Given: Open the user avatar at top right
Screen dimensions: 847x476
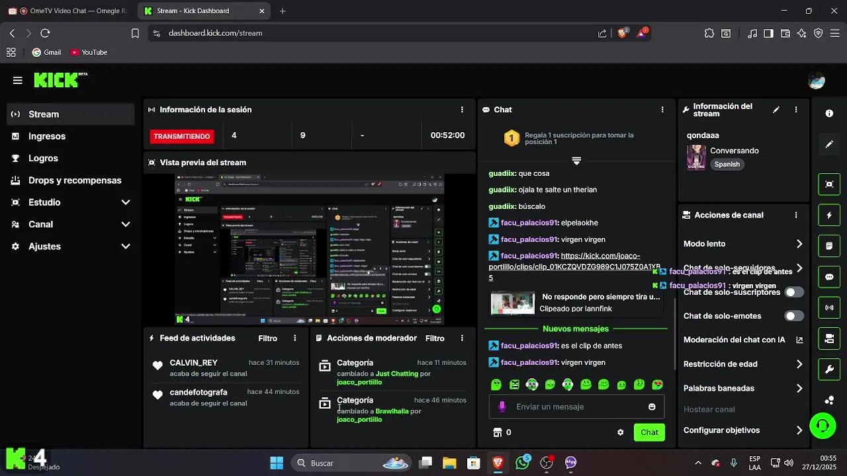Looking at the screenshot, I should (x=817, y=81).
